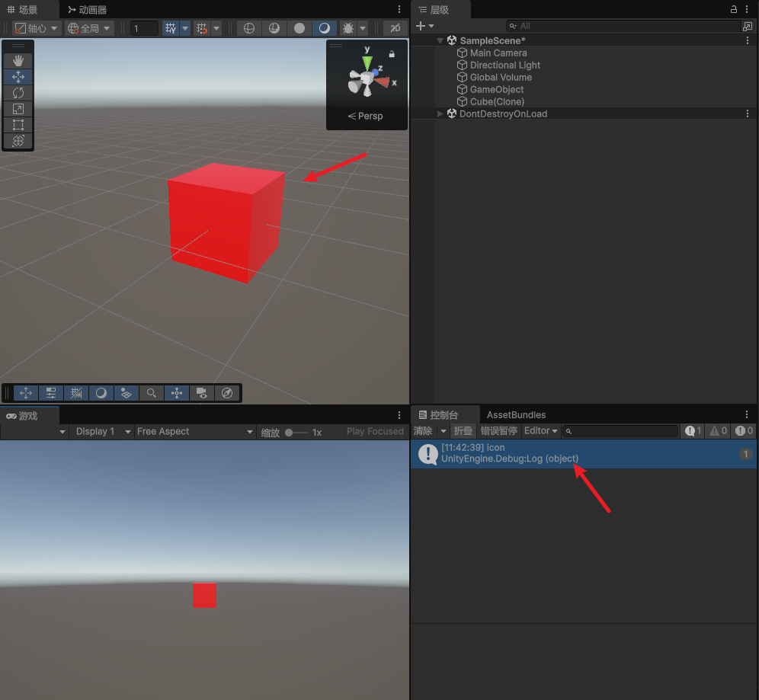Open the search tool in scene view bottom toolbar

point(152,393)
